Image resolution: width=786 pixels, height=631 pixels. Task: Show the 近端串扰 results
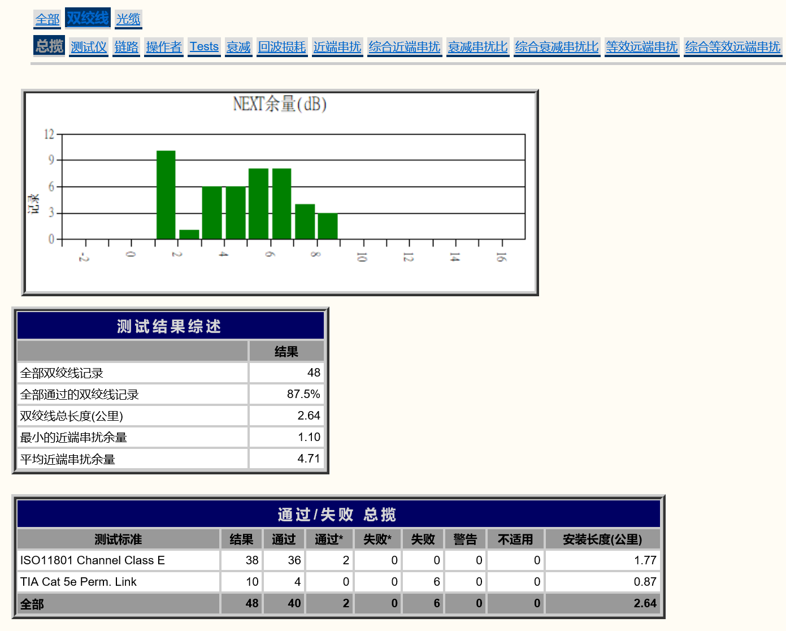point(337,47)
